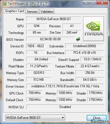The image size is (110, 124).
Task: Click BIOS Version field 62.94.0D.00.00
Action: pyautogui.click(x=50, y=39)
